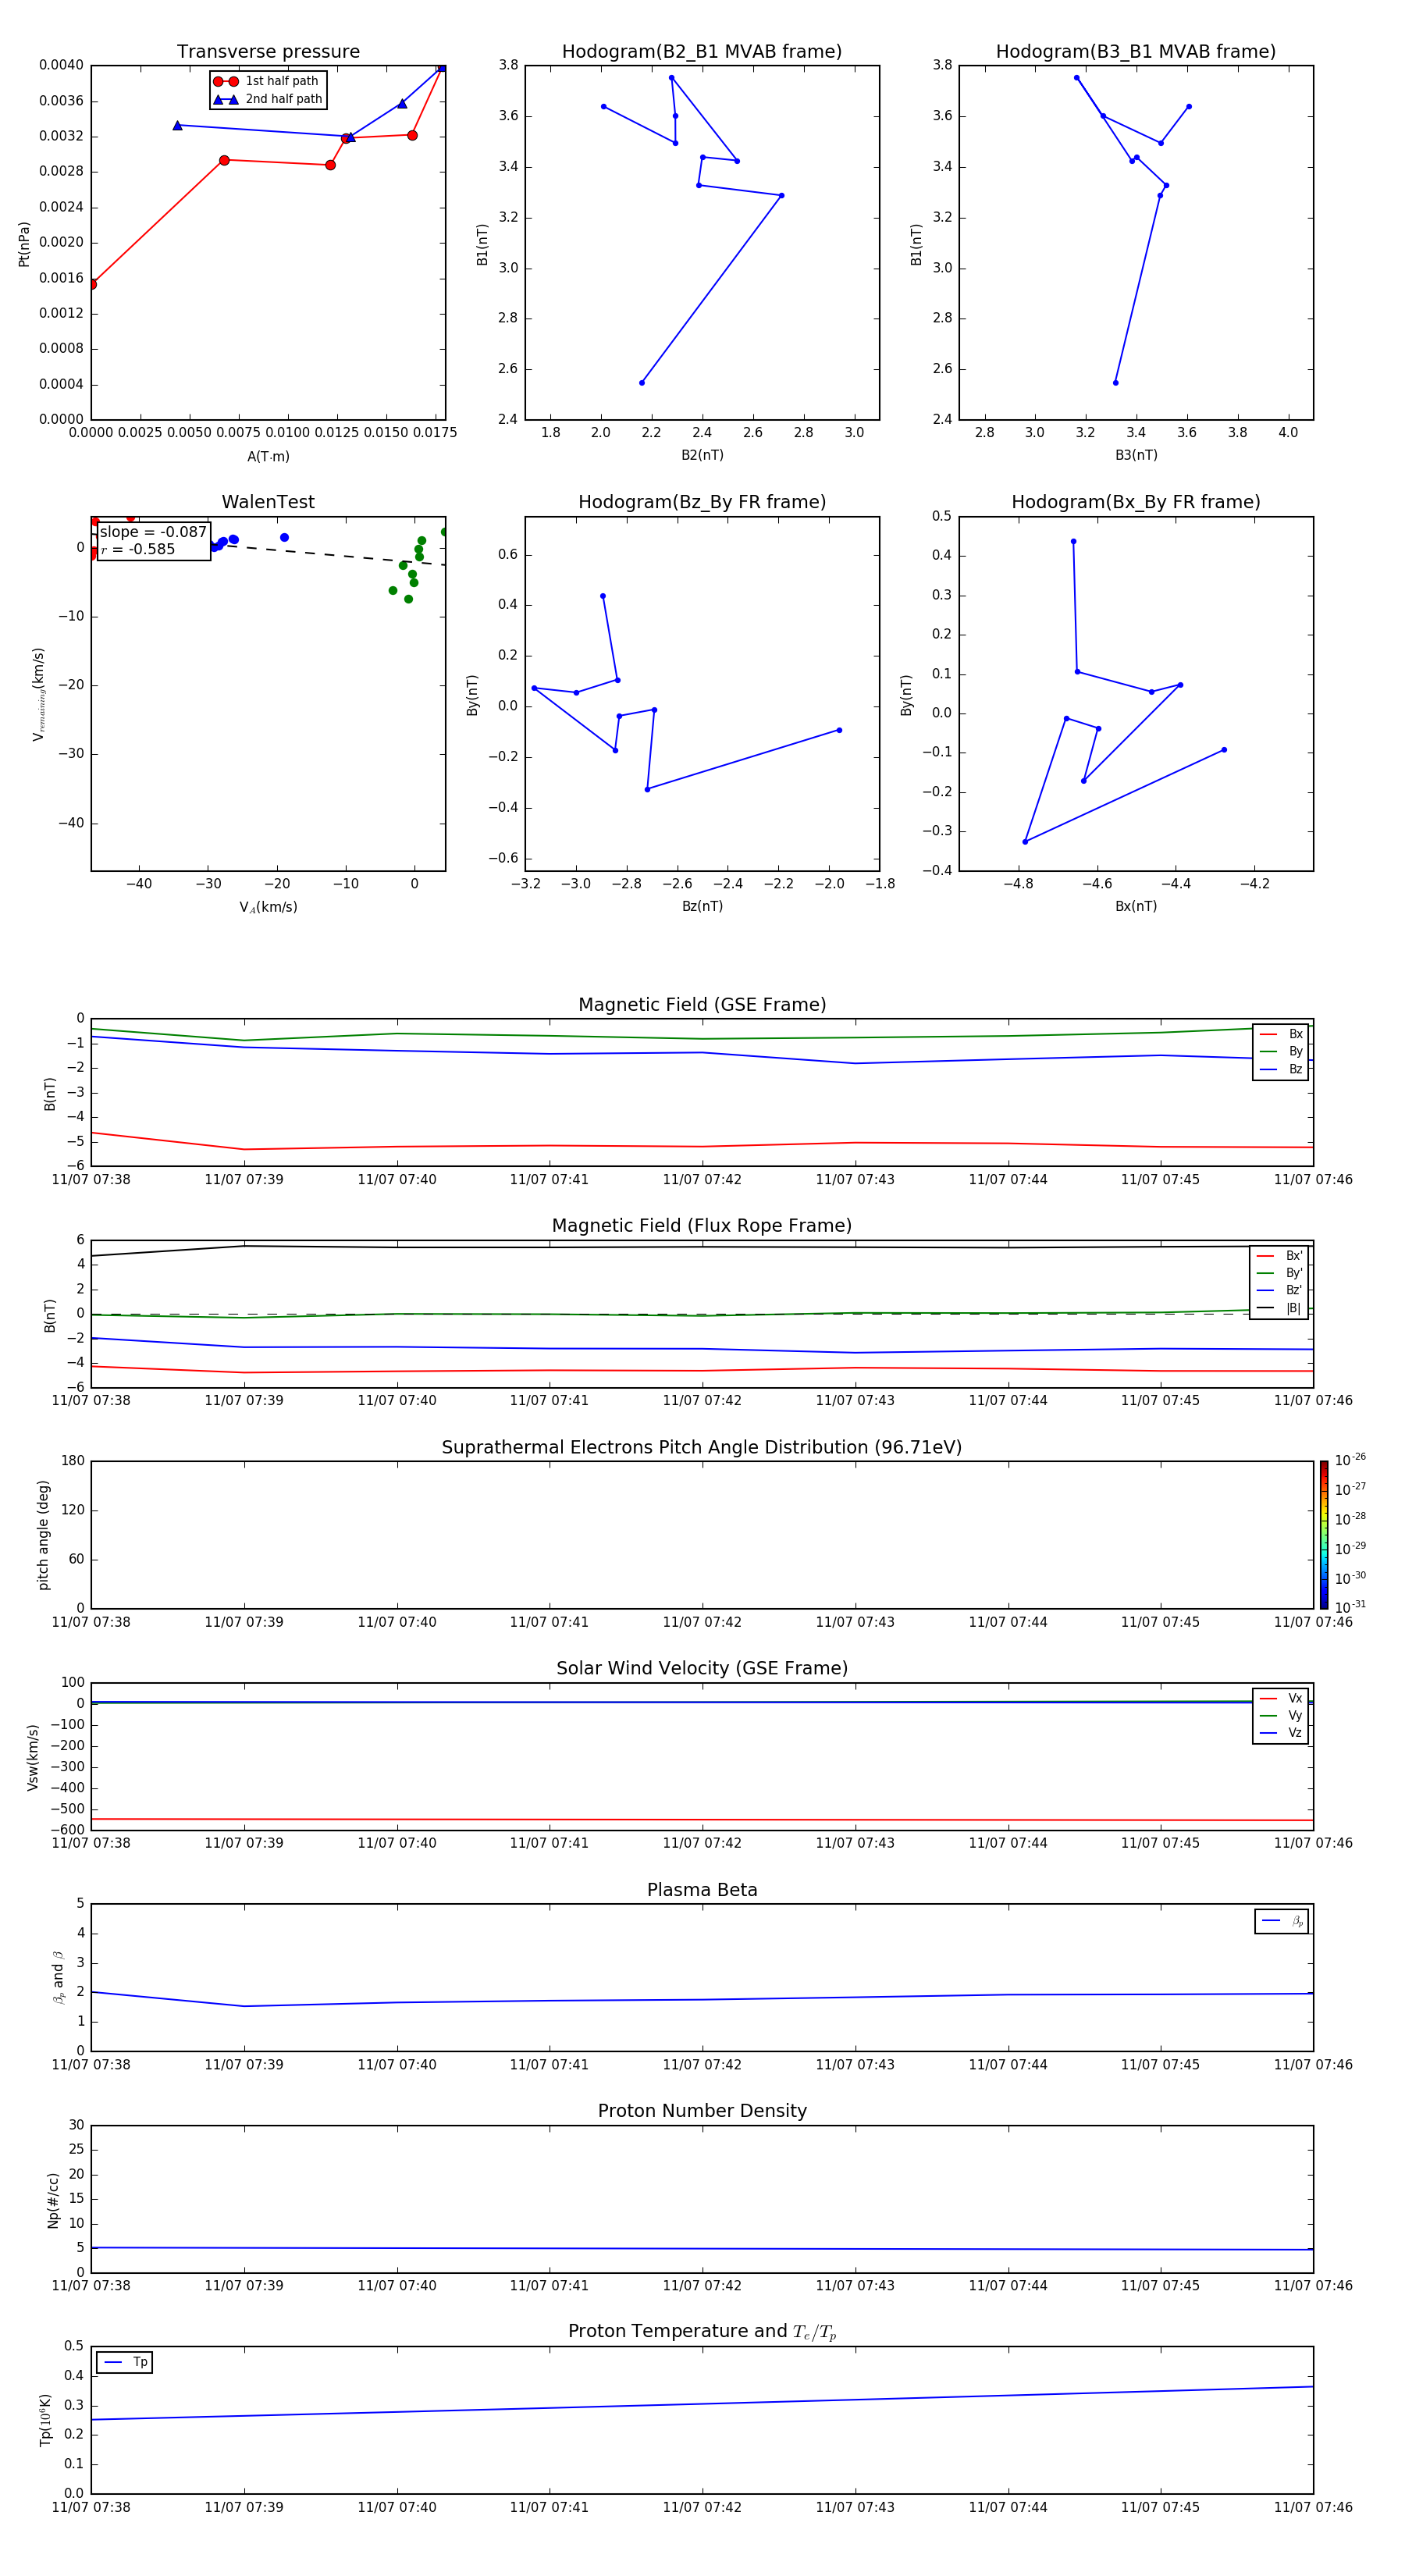Image resolution: width=1405 pixels, height=2576 pixels.
Task: Click the 'Solar Wind Velocity (GSE Frame)' title
Action: click(702, 1668)
